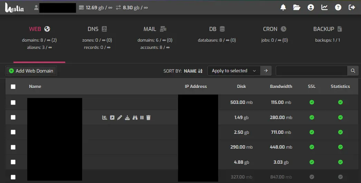The height and width of the screenshot is (183, 361).
Task: Delete the domain using the trash icon
Action: click(x=148, y=118)
